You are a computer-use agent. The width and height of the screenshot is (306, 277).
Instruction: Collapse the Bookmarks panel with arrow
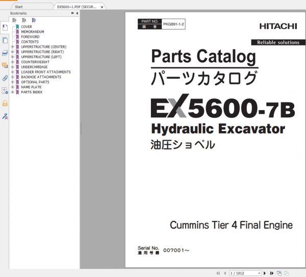[x=77, y=13]
